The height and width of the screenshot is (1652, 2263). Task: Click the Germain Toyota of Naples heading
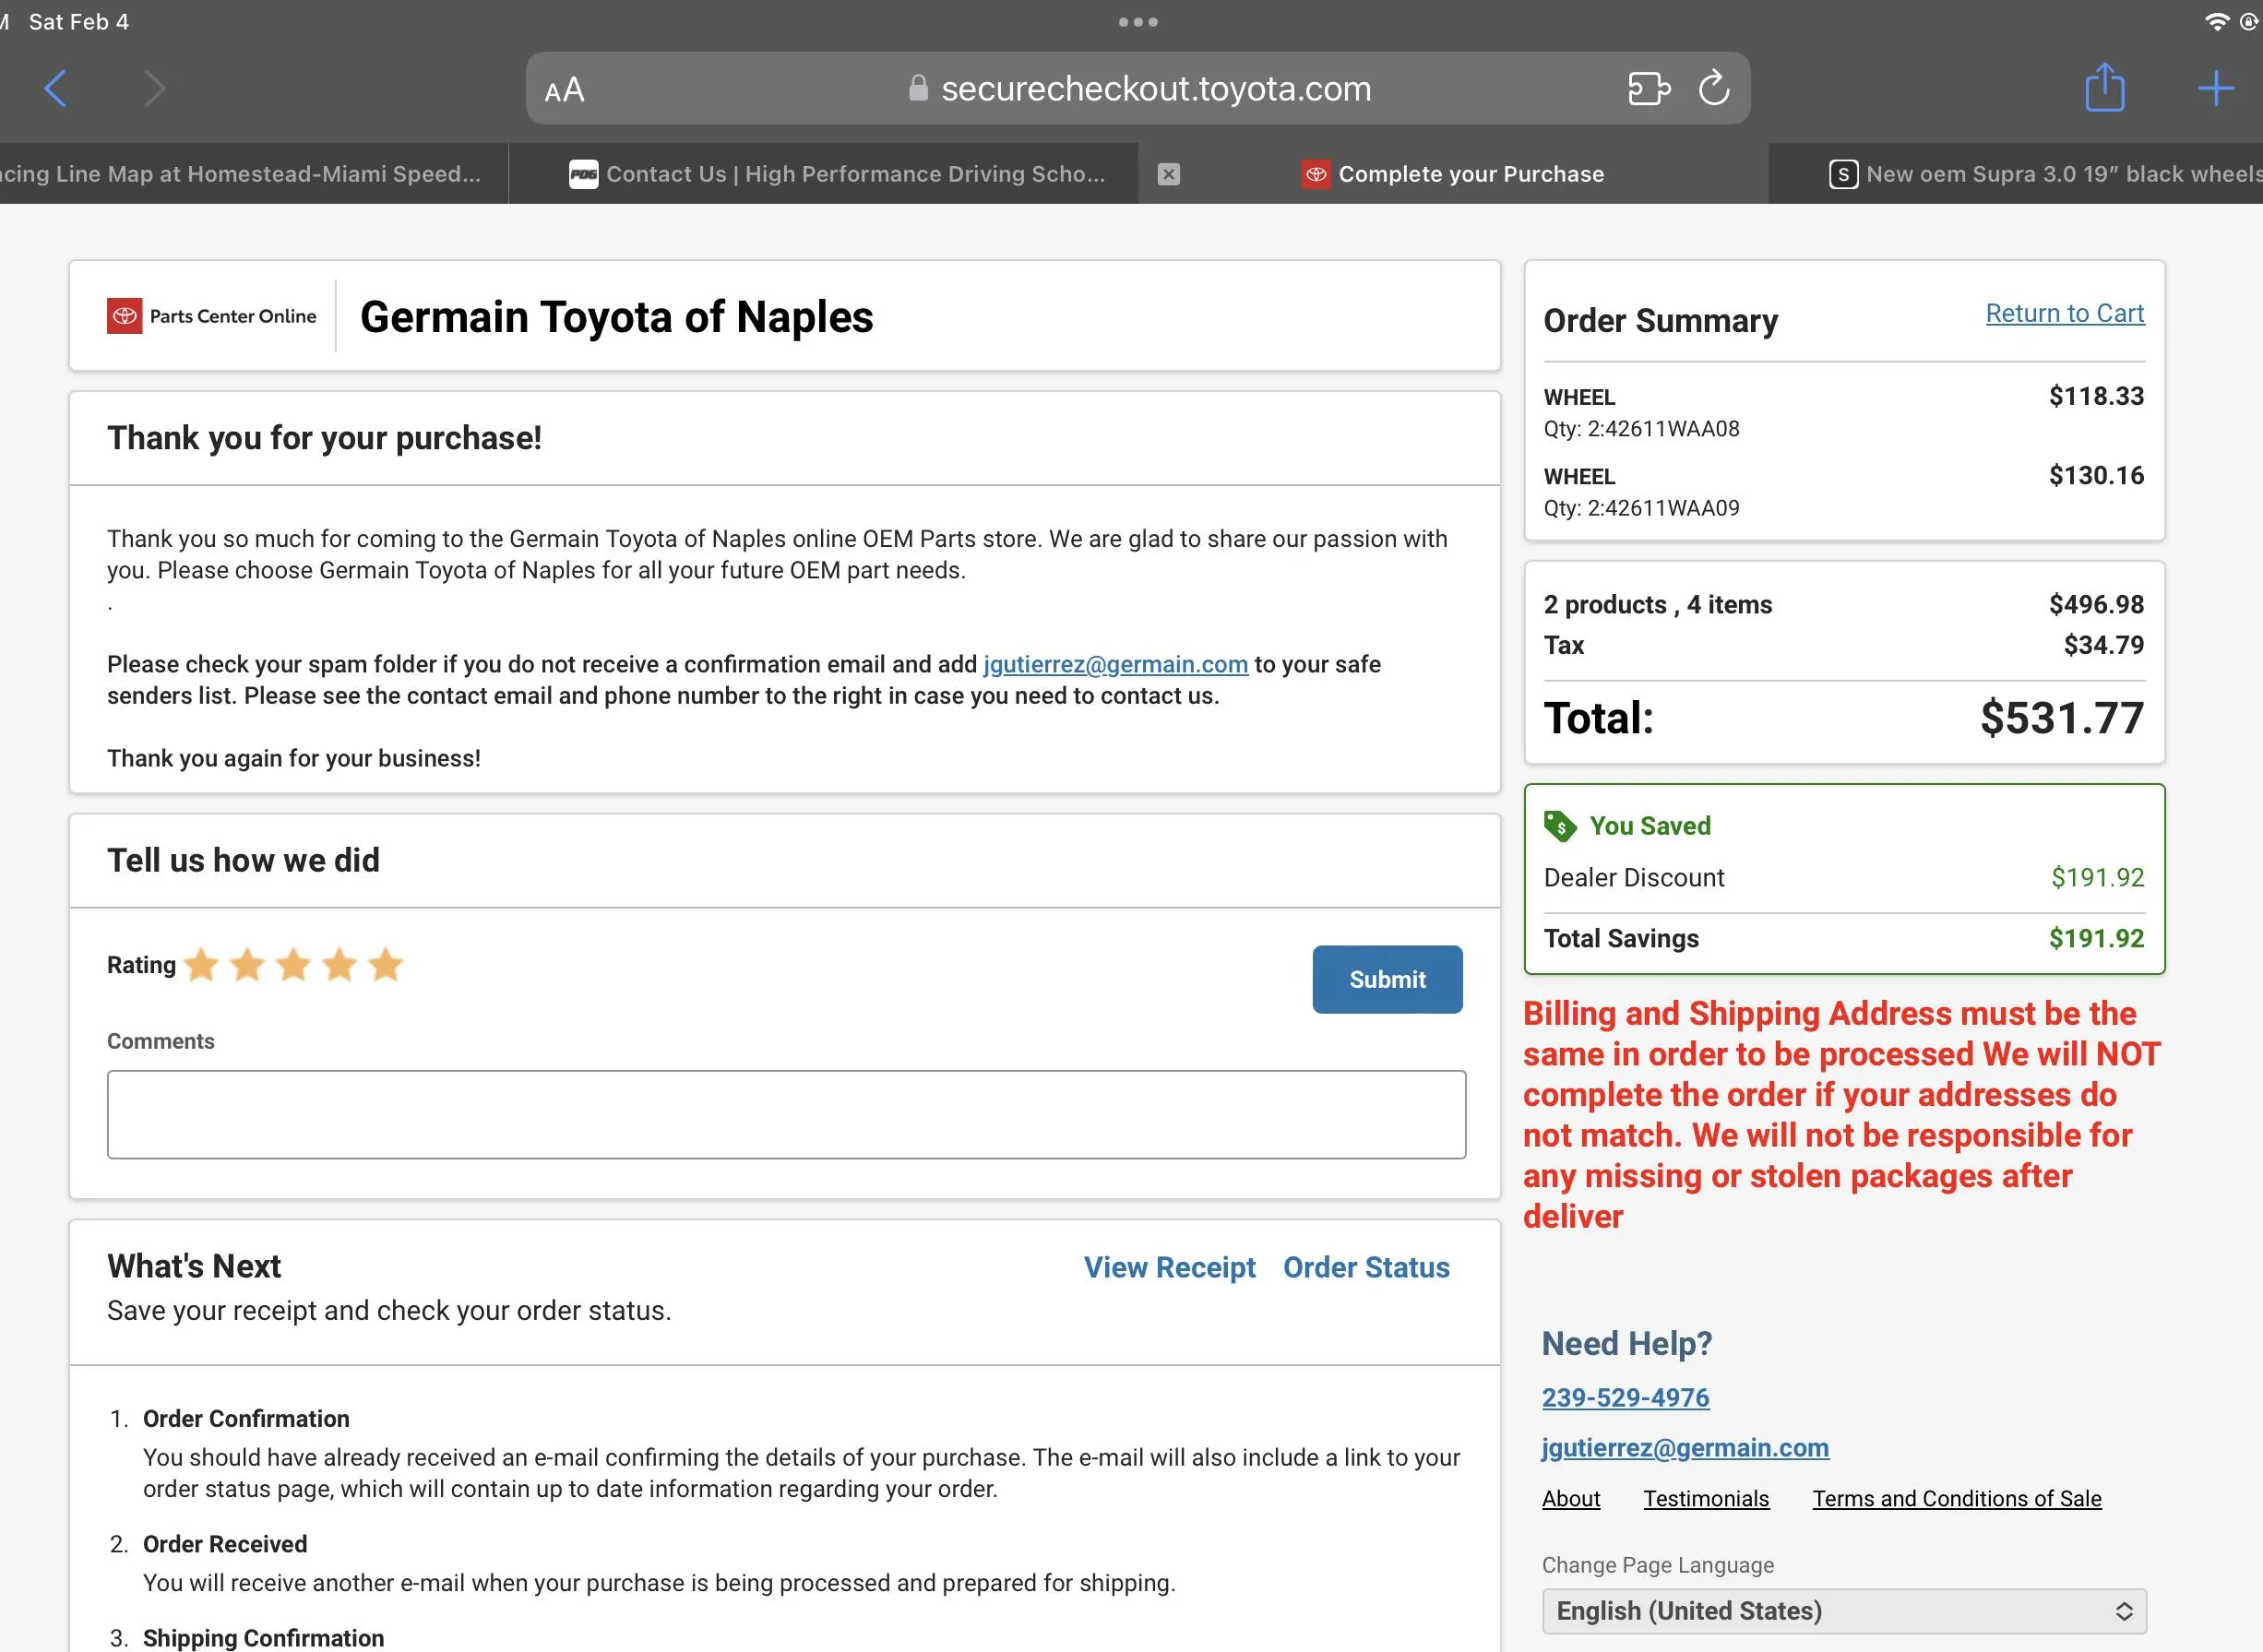point(616,317)
